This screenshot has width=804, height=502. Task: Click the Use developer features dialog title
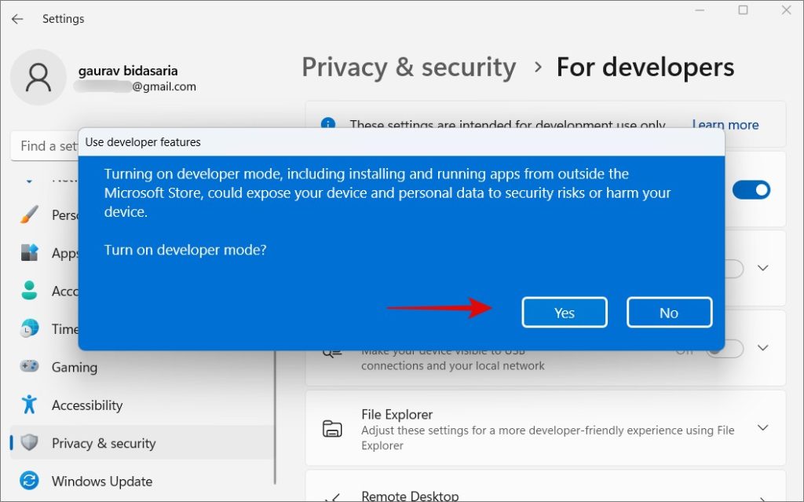[x=143, y=142]
